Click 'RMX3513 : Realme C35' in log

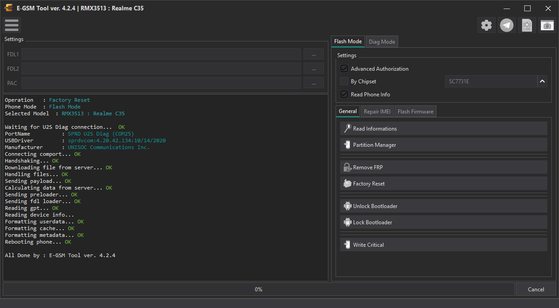tap(93, 113)
